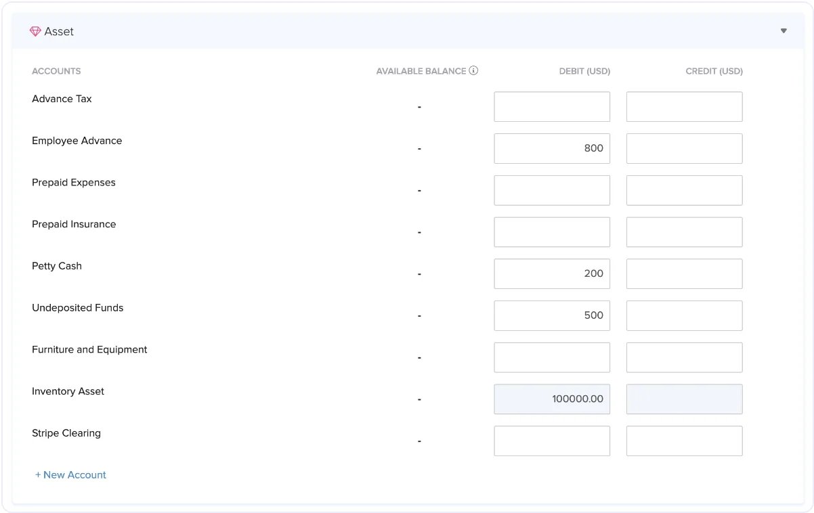
Task: Collapse the Asset section arrow
Action: click(x=784, y=30)
